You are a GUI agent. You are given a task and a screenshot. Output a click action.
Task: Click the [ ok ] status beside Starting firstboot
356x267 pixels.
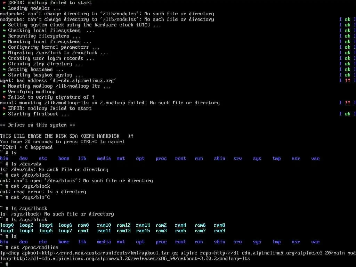point(348,114)
